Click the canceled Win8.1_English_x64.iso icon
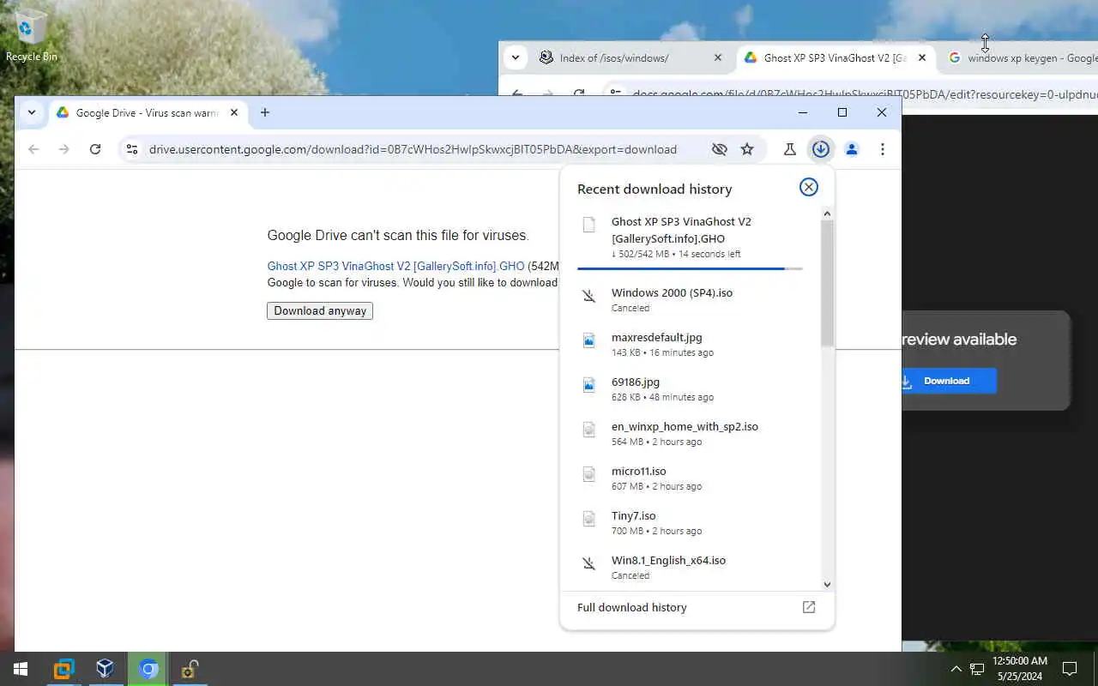Viewport: 1098px width, 686px height. pyautogui.click(x=589, y=563)
